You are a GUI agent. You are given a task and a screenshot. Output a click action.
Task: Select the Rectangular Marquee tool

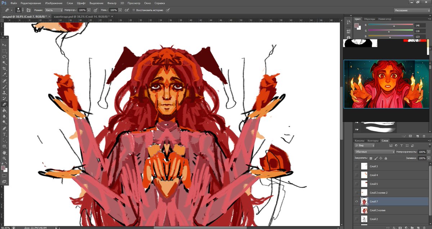click(x=4, y=51)
